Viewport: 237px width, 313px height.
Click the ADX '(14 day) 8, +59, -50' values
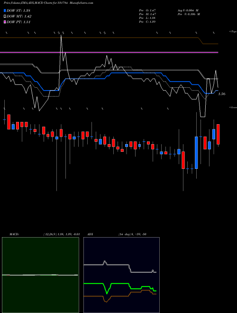pyautogui.click(x=132, y=234)
